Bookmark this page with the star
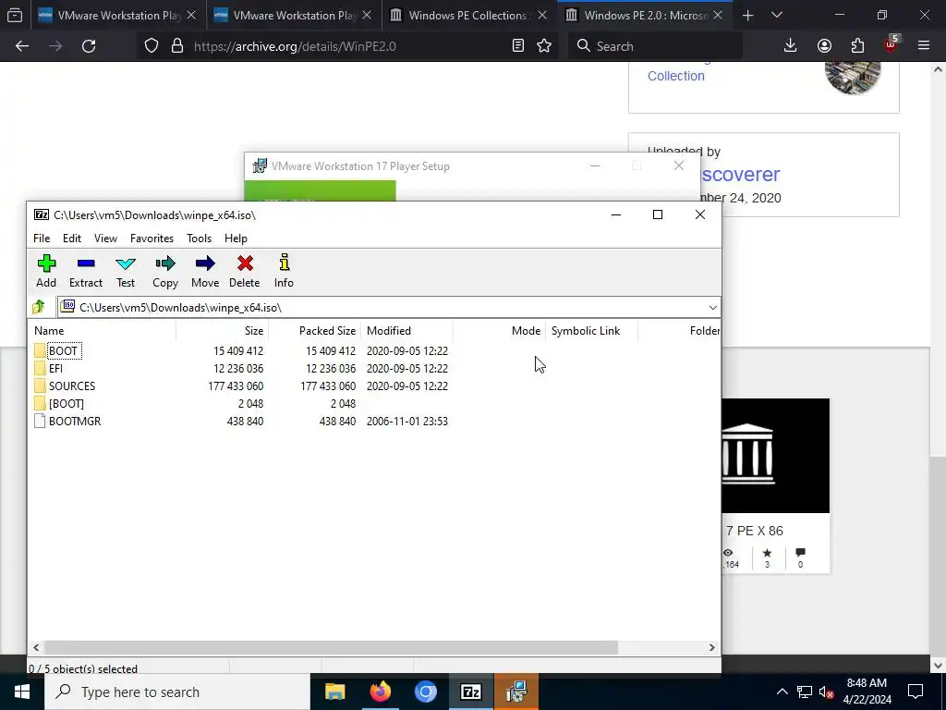 (544, 46)
